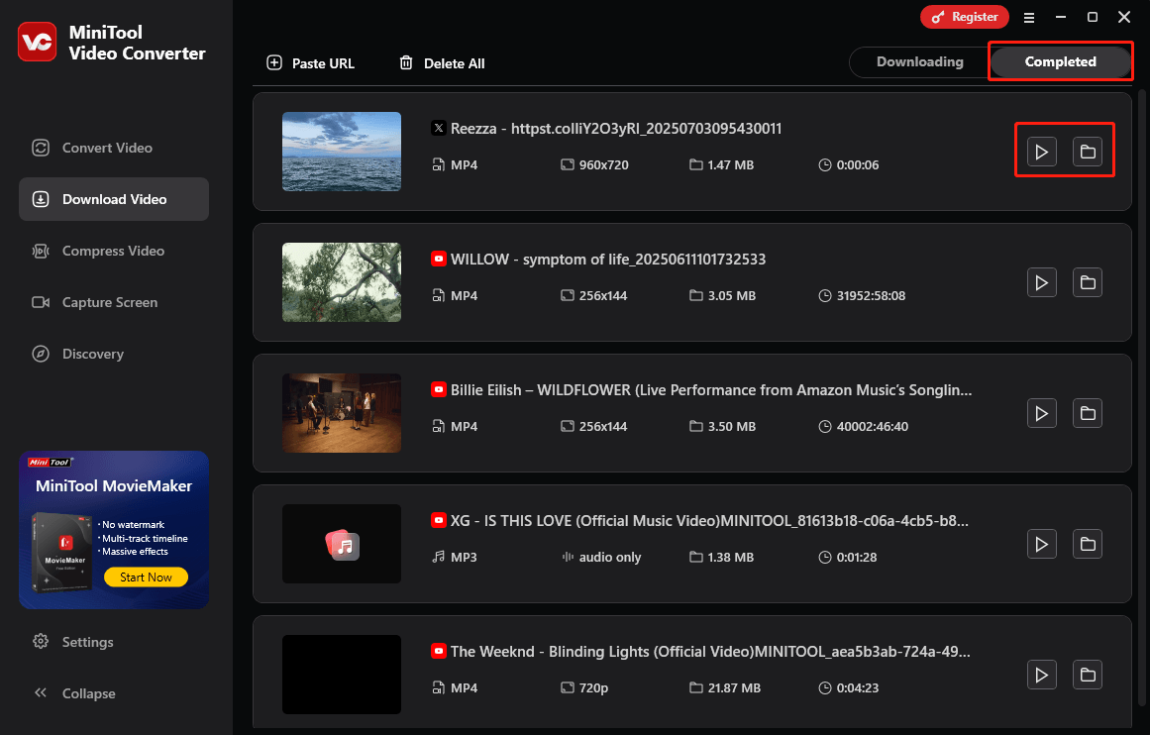Play XG IS THIS LOVE audio
Viewport: 1150px width, 735px height.
(1041, 544)
